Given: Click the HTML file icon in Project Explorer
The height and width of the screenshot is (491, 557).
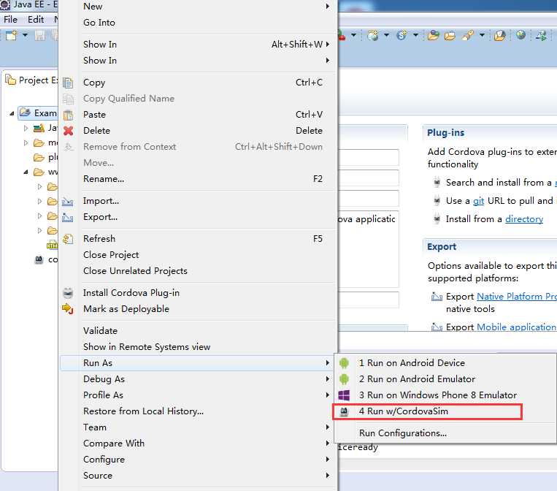Looking at the screenshot, I should (52, 245).
